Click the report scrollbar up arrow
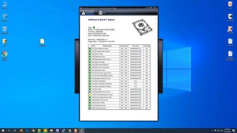 coord(156,18)
